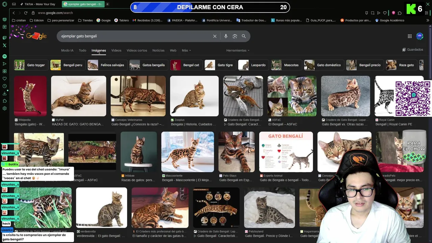This screenshot has width=432, height=243.
Task: Switch to Todo results
Action: click(x=82, y=50)
